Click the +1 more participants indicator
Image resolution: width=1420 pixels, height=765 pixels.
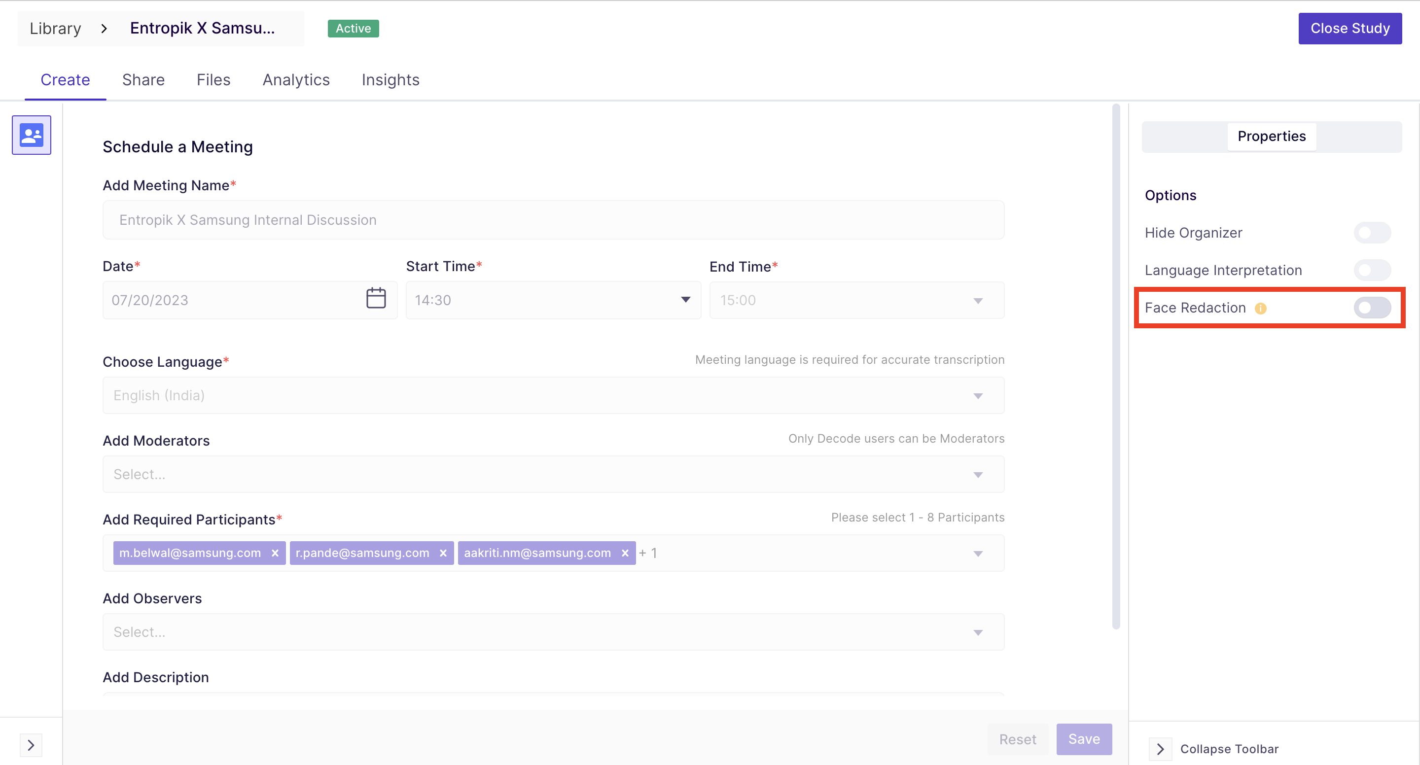pyautogui.click(x=648, y=554)
